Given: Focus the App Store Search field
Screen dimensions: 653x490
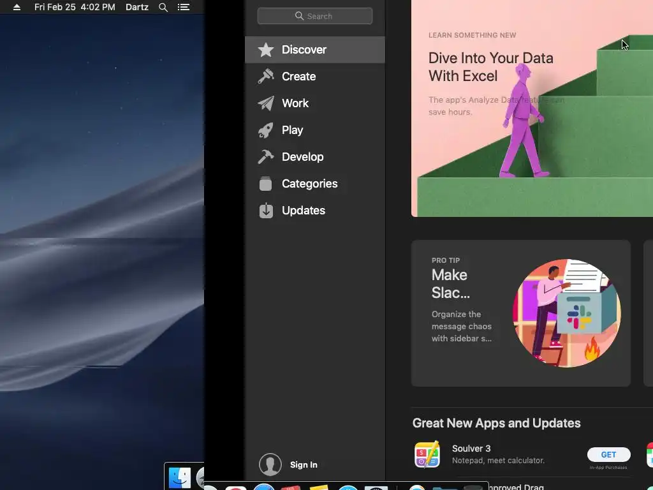Looking at the screenshot, I should 315,16.
